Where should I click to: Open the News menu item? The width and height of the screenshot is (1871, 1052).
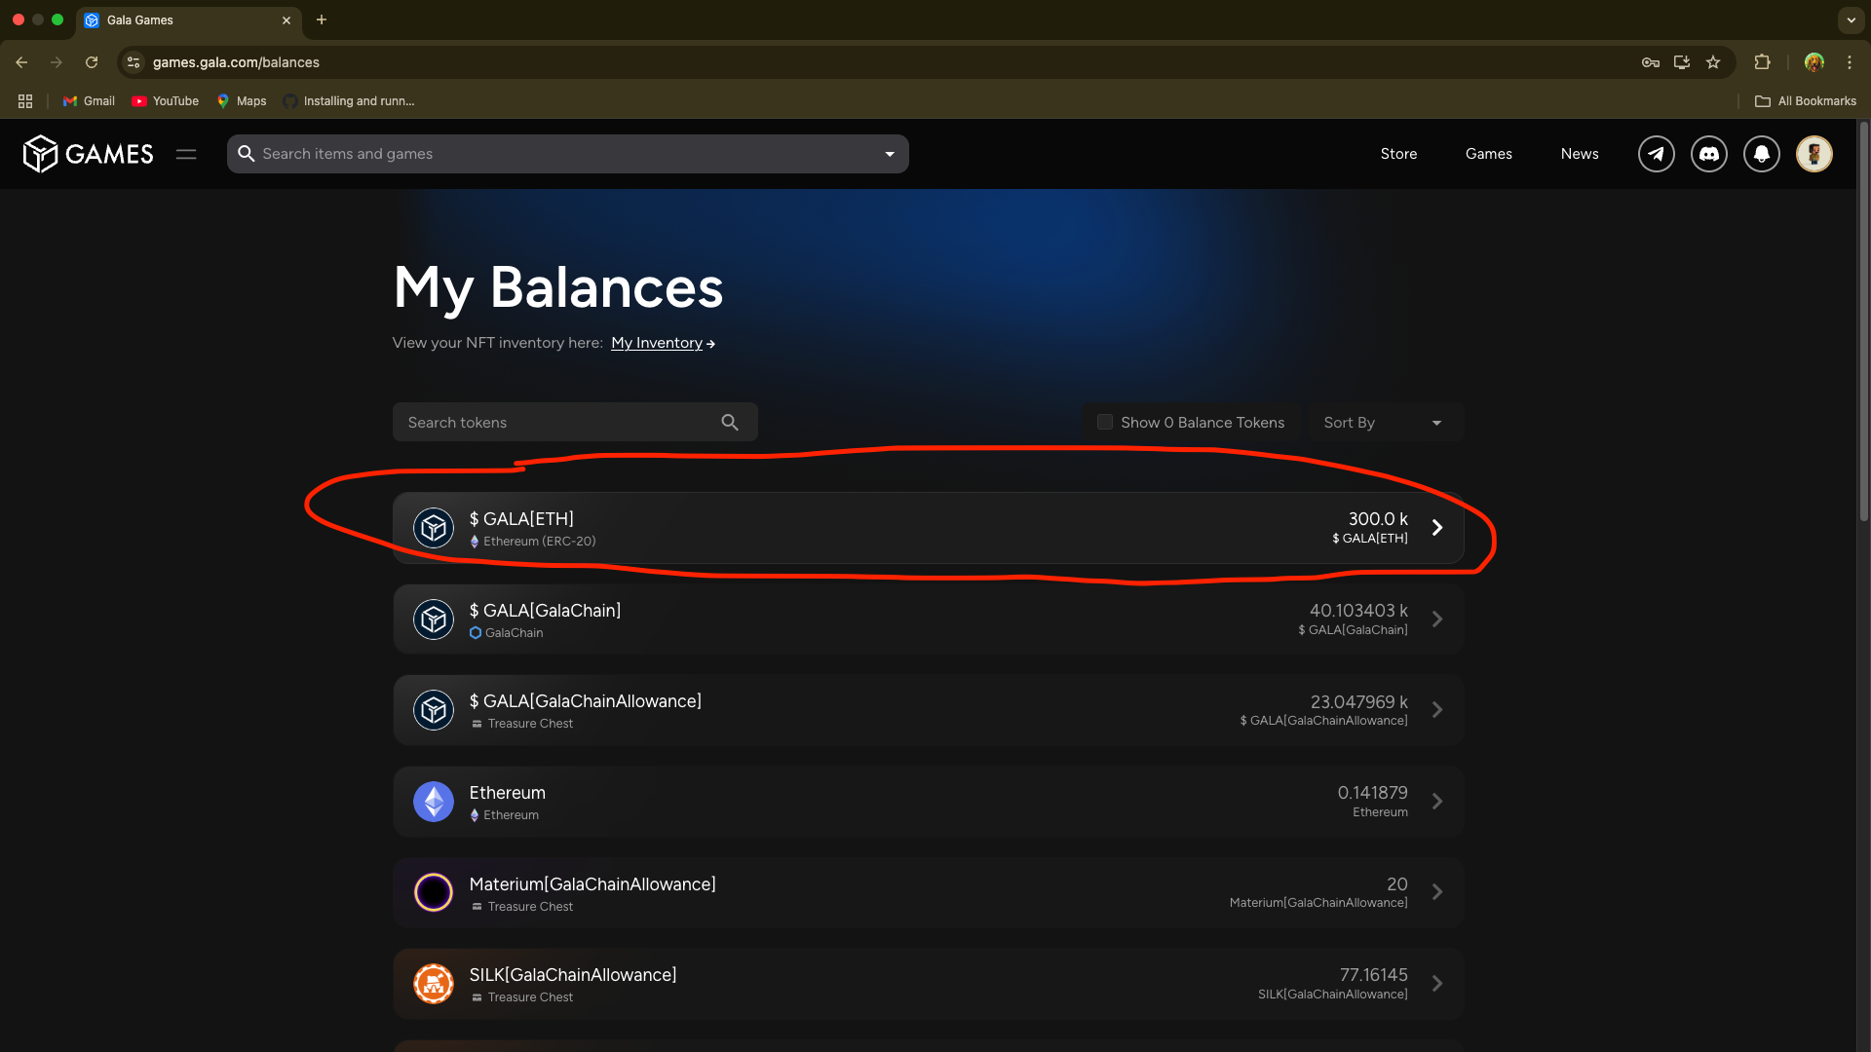point(1580,154)
